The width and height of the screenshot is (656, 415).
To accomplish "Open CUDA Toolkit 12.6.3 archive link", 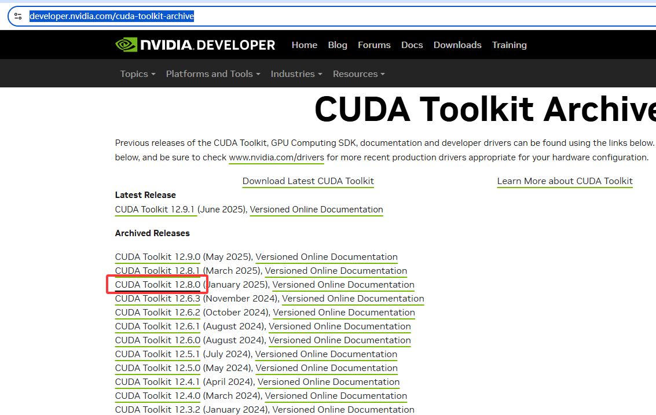I will pyautogui.click(x=157, y=299).
